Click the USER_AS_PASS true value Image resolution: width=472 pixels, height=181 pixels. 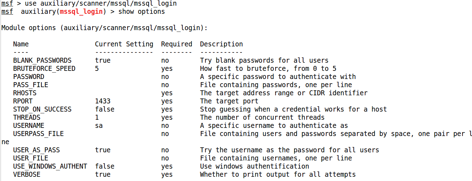(103, 150)
